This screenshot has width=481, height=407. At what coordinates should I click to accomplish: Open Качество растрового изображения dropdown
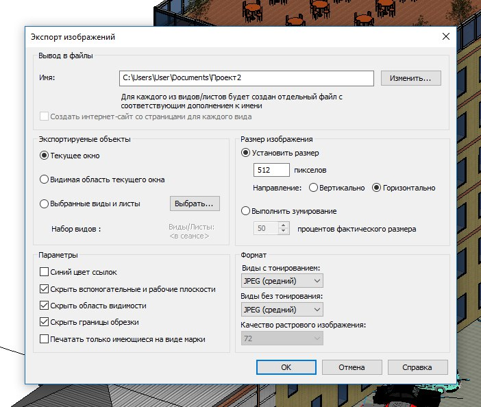[x=282, y=338]
